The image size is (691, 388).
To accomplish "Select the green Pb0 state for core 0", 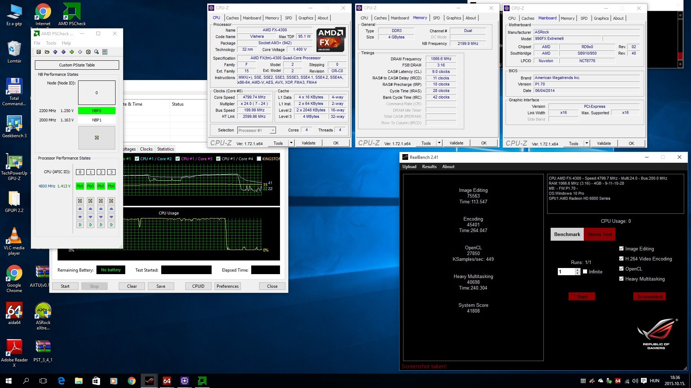I will [x=80, y=186].
